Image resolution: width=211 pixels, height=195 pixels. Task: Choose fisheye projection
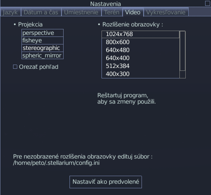pyautogui.click(x=43, y=41)
